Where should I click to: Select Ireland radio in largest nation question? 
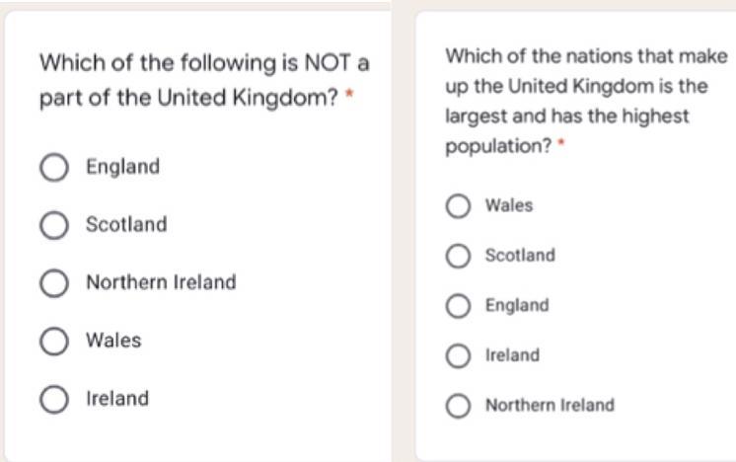click(458, 355)
